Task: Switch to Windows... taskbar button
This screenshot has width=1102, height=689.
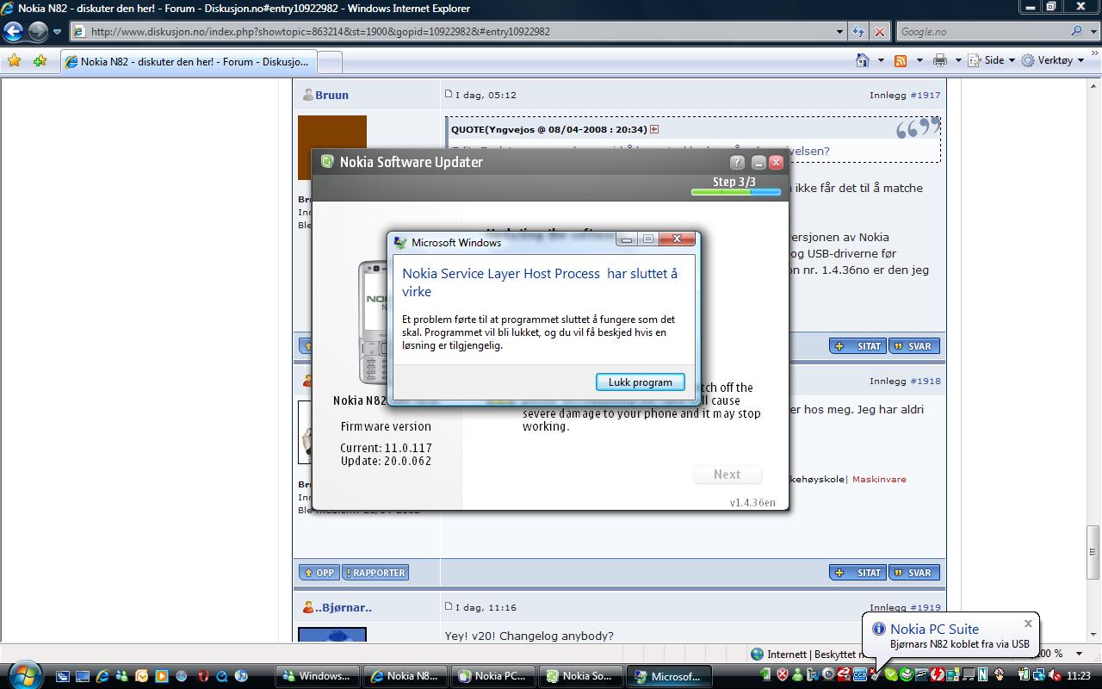Action: click(x=317, y=676)
